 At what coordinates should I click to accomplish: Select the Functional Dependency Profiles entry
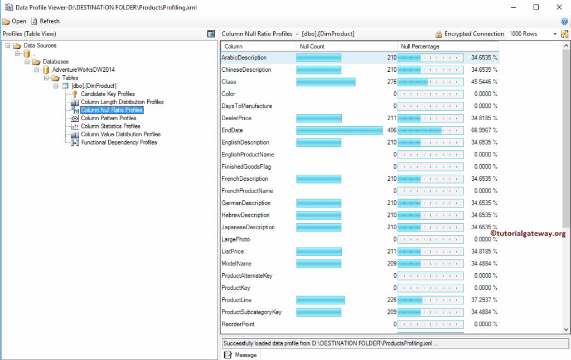click(118, 142)
